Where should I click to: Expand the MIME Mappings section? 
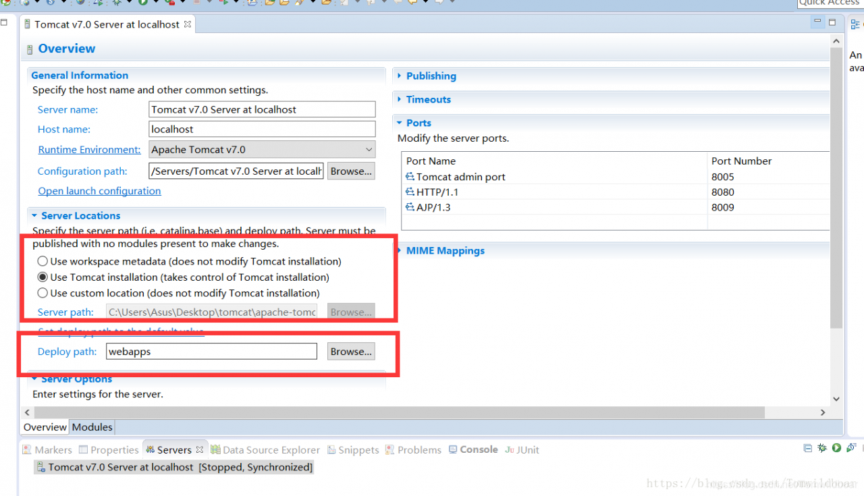click(400, 250)
